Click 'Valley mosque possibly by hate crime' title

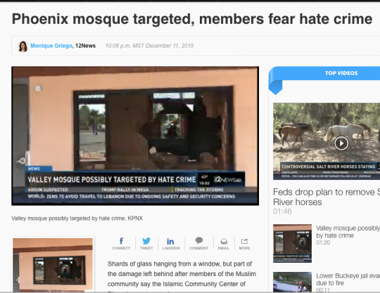coord(348,232)
